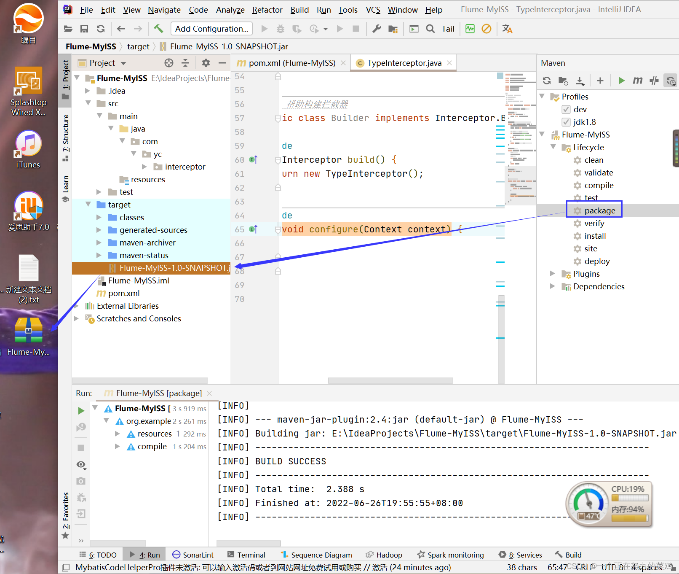The image size is (679, 574).
Task: Expand the interceptor package
Action: click(x=144, y=167)
